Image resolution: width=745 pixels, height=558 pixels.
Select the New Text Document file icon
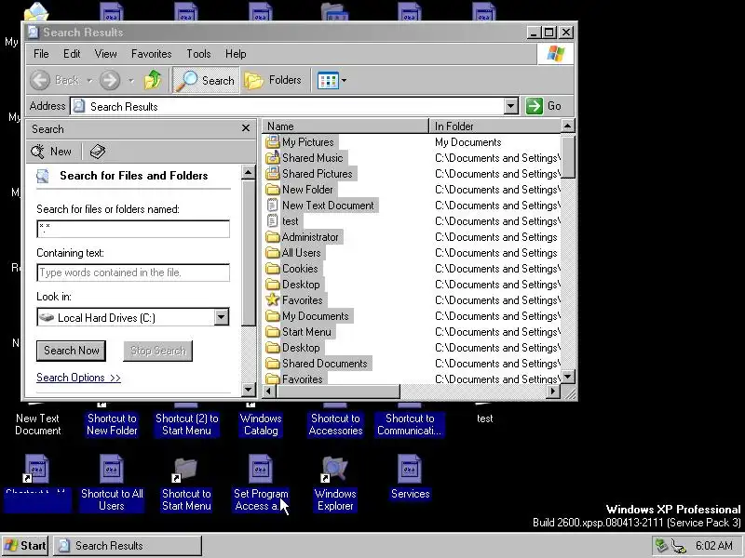coord(272,205)
